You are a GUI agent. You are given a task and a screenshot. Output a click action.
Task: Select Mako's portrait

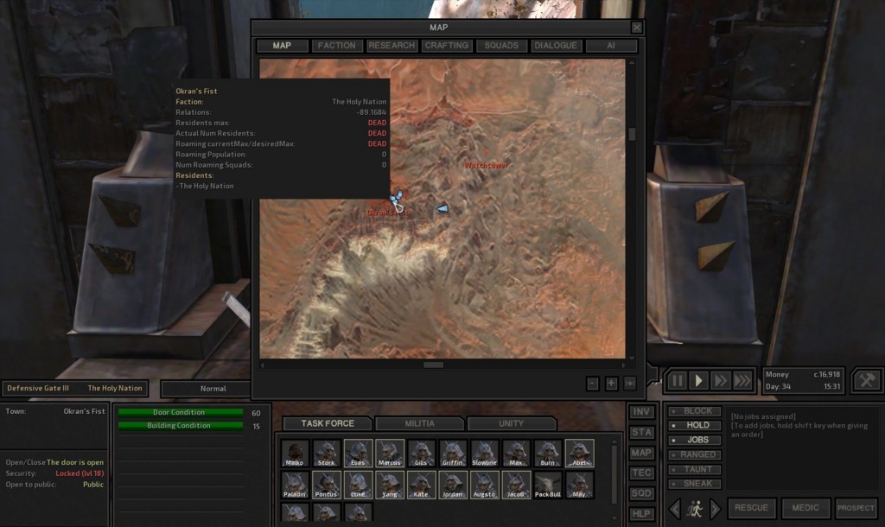(x=295, y=453)
